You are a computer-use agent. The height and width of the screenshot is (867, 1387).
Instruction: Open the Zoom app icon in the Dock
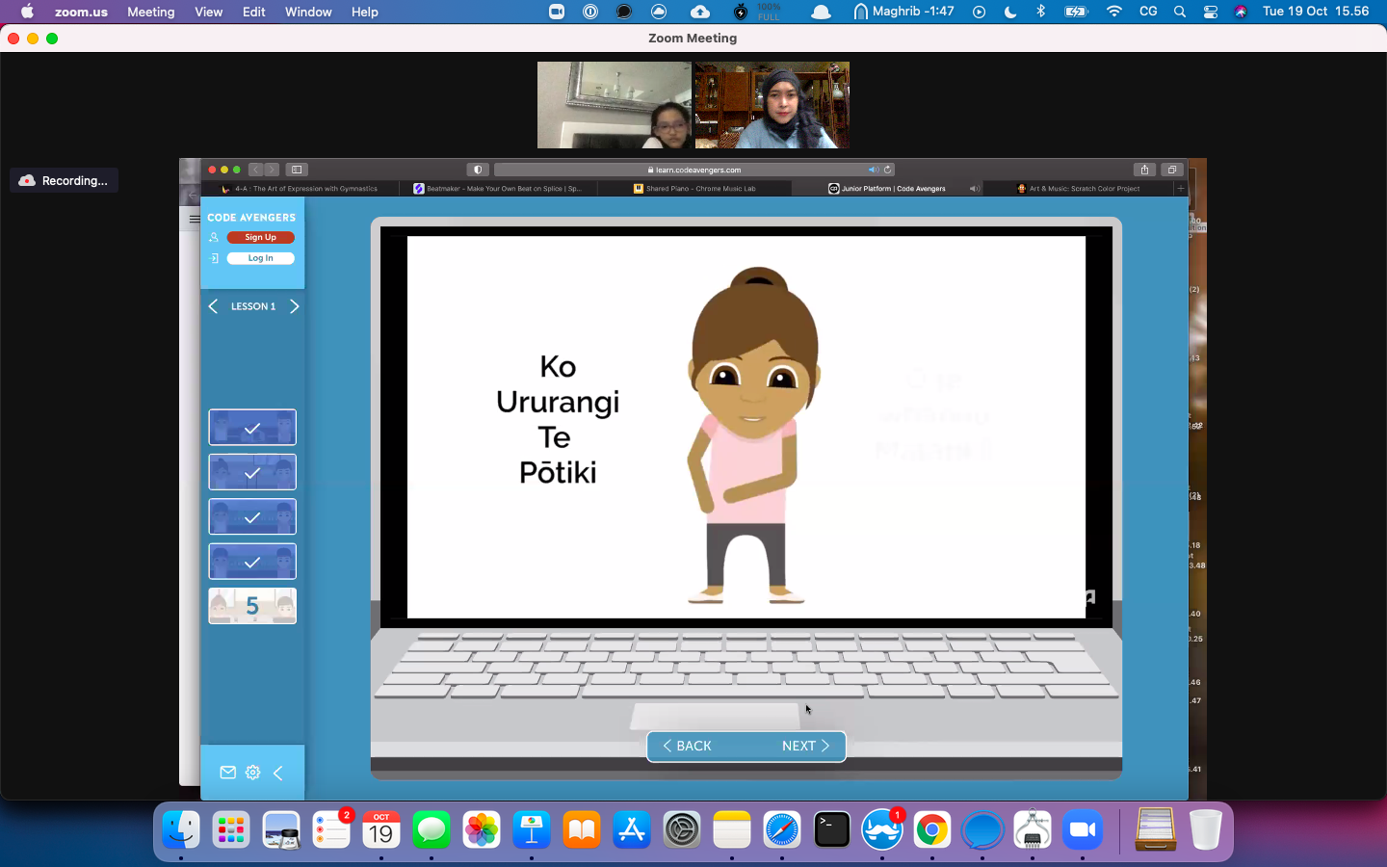point(1083,829)
